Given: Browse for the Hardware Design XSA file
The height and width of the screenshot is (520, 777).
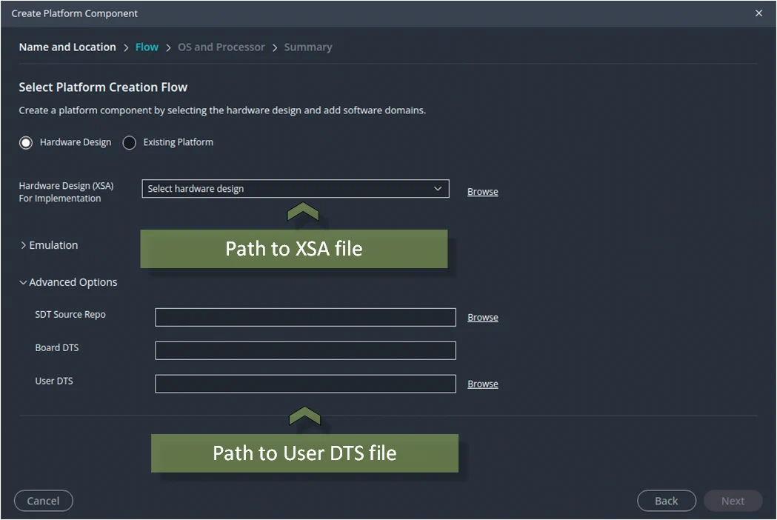Looking at the screenshot, I should pos(483,192).
